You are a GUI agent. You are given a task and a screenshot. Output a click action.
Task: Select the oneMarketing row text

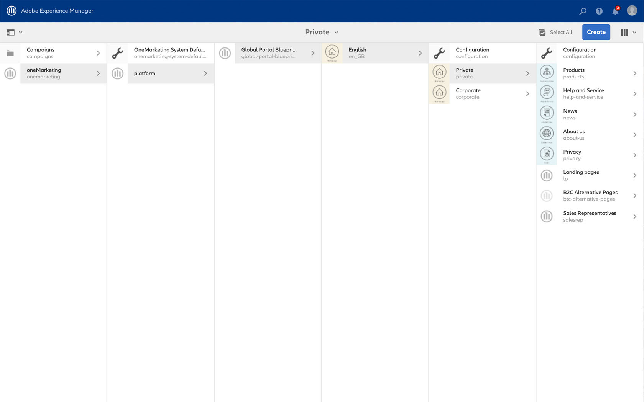44,74
